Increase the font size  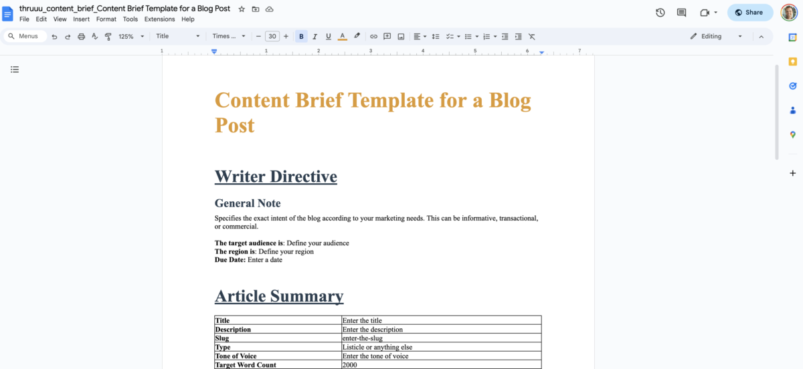[x=286, y=36]
